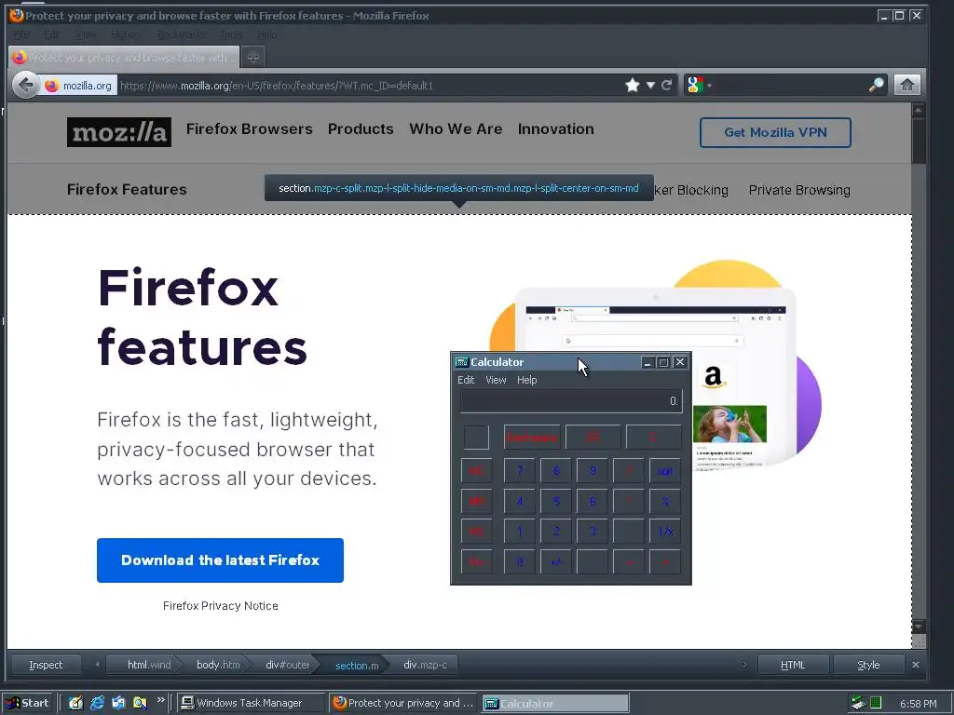Click digit 0 in Calculator

pos(520,561)
